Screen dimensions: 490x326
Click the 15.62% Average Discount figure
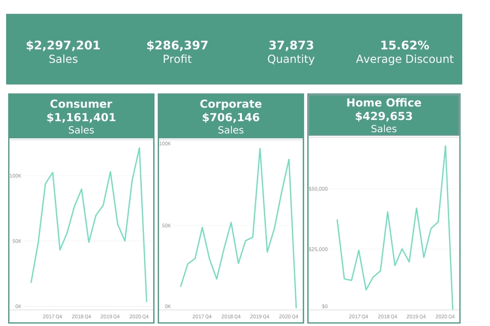[x=405, y=51]
